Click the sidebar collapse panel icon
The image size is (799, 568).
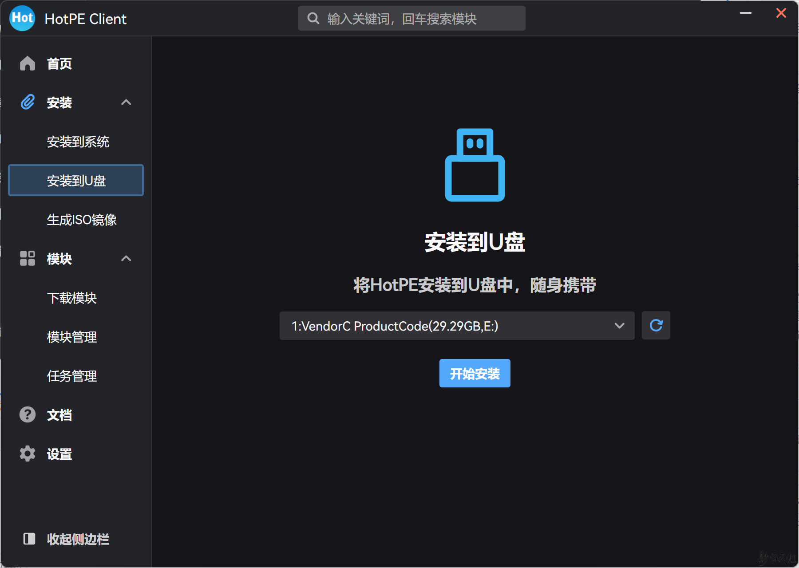[29, 539]
